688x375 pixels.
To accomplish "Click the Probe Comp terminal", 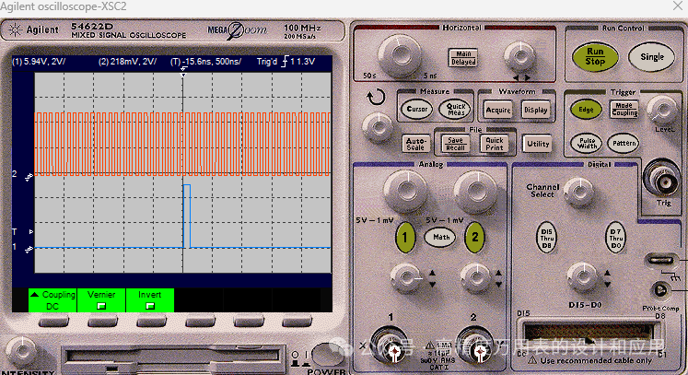I will click(x=660, y=290).
